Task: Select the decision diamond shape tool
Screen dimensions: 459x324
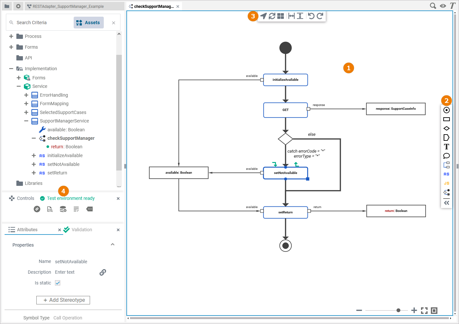Action: click(447, 128)
